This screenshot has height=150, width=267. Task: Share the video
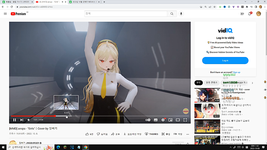(115, 134)
